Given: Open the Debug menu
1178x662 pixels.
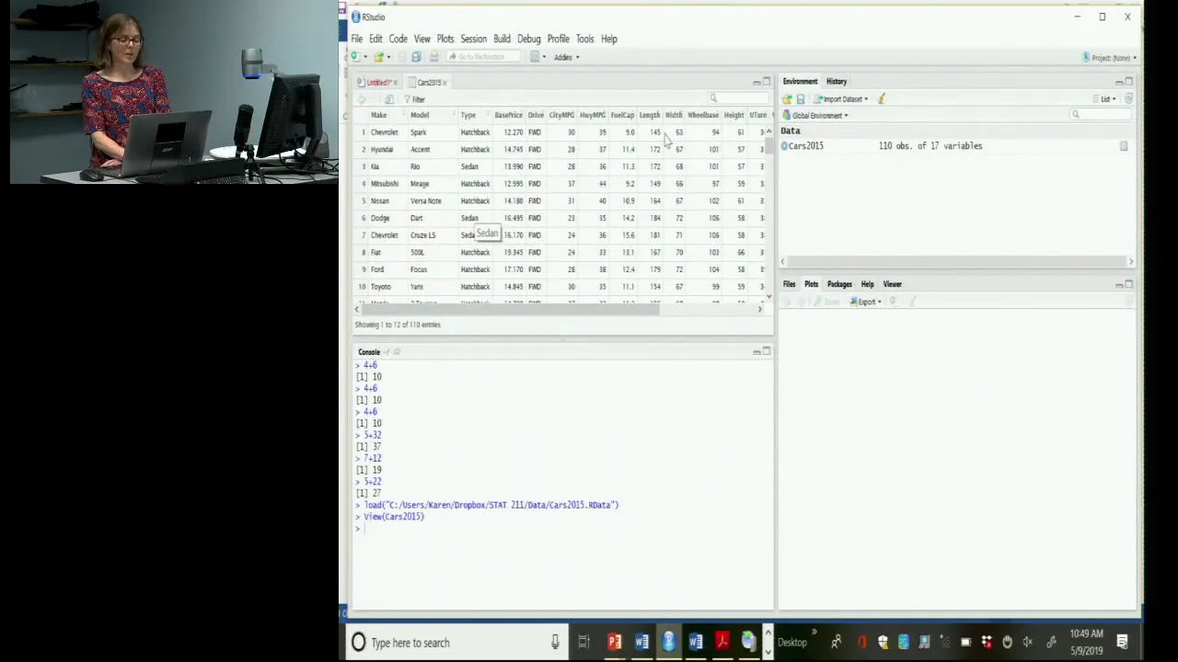Looking at the screenshot, I should 529,39.
